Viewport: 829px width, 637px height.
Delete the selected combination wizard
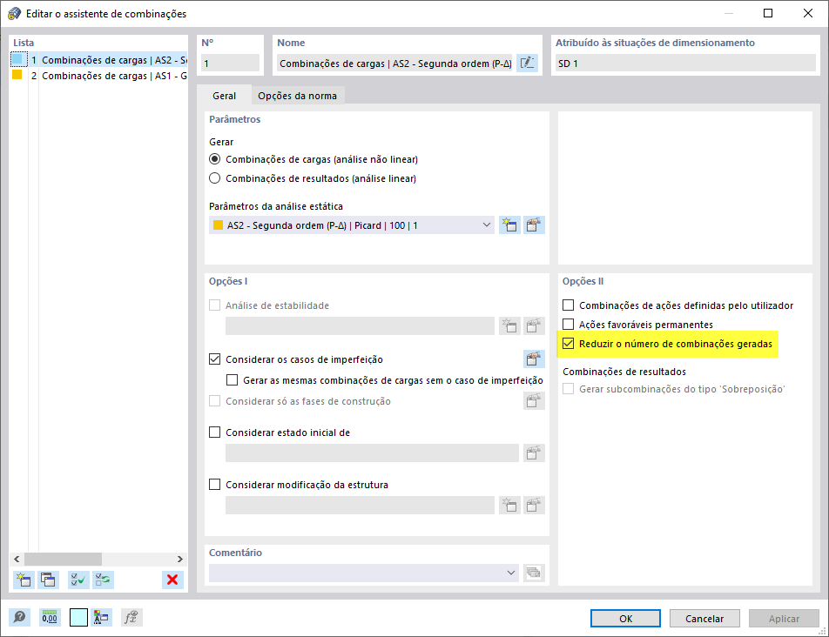tap(172, 580)
